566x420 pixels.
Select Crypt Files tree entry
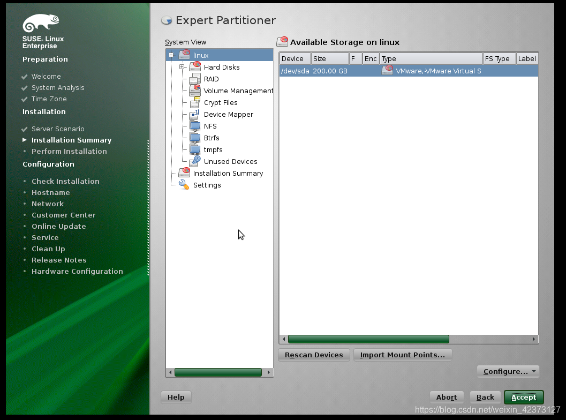tap(221, 102)
